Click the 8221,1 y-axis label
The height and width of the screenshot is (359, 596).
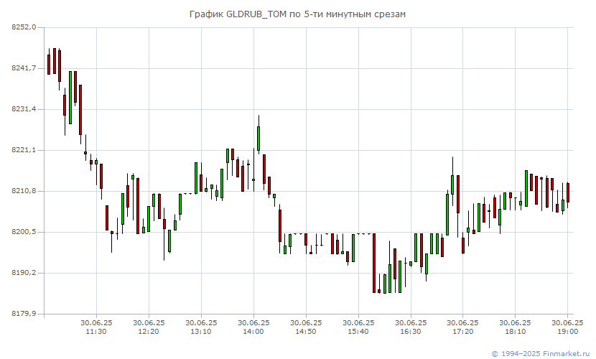(24, 150)
